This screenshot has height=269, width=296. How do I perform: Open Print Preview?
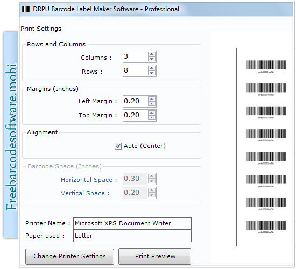[155, 256]
